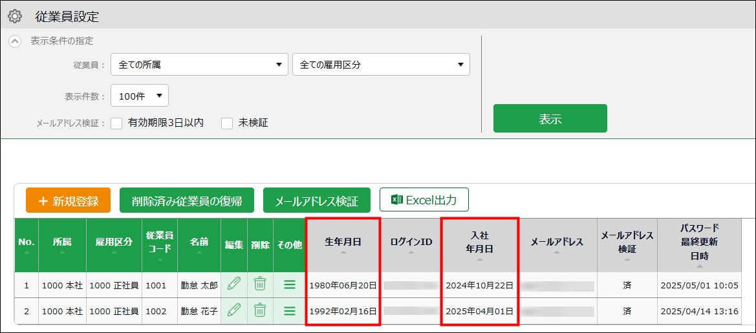The width and height of the screenshot is (756, 333).
Task: Click the メールアドレス検証 button
Action: pyautogui.click(x=317, y=200)
